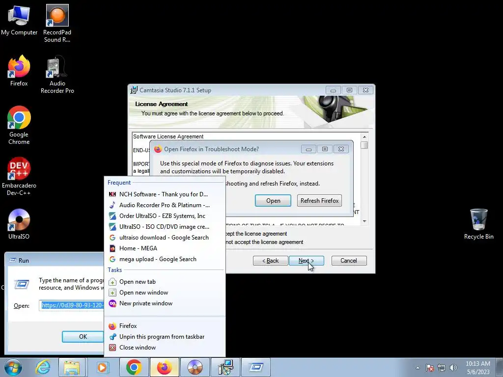Click Next in Camtasia setup

307,261
